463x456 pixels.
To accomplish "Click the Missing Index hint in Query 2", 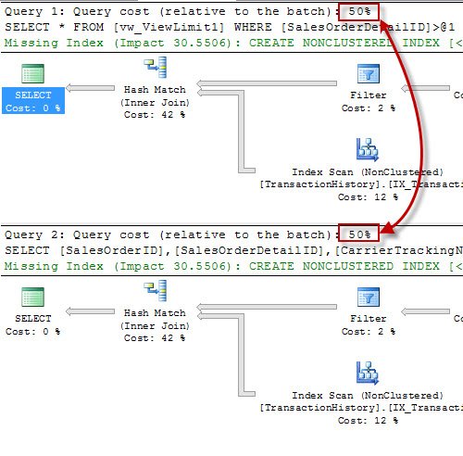I will (233, 266).
